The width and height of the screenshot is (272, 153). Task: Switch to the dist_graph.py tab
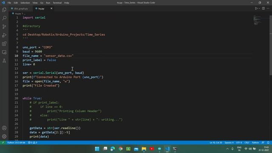21,8
